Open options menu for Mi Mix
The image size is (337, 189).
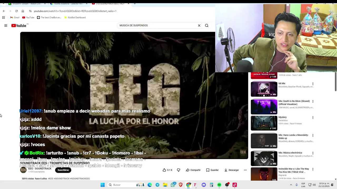coord(313,84)
